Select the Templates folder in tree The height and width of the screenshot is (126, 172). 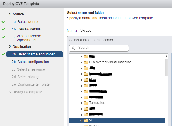click(97, 103)
